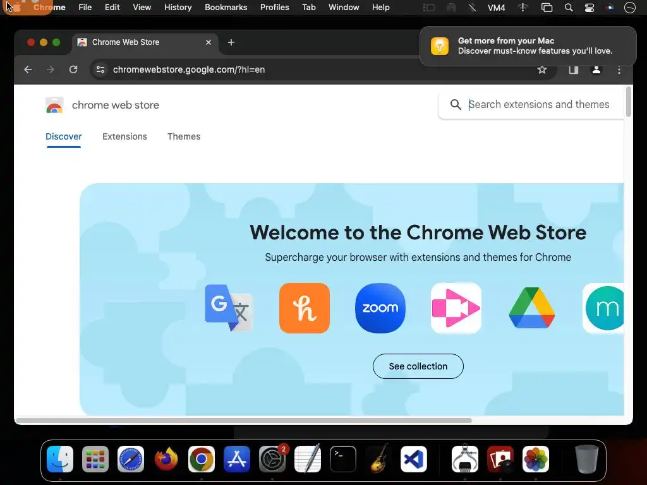Click the chrome web store logo

[x=54, y=105]
